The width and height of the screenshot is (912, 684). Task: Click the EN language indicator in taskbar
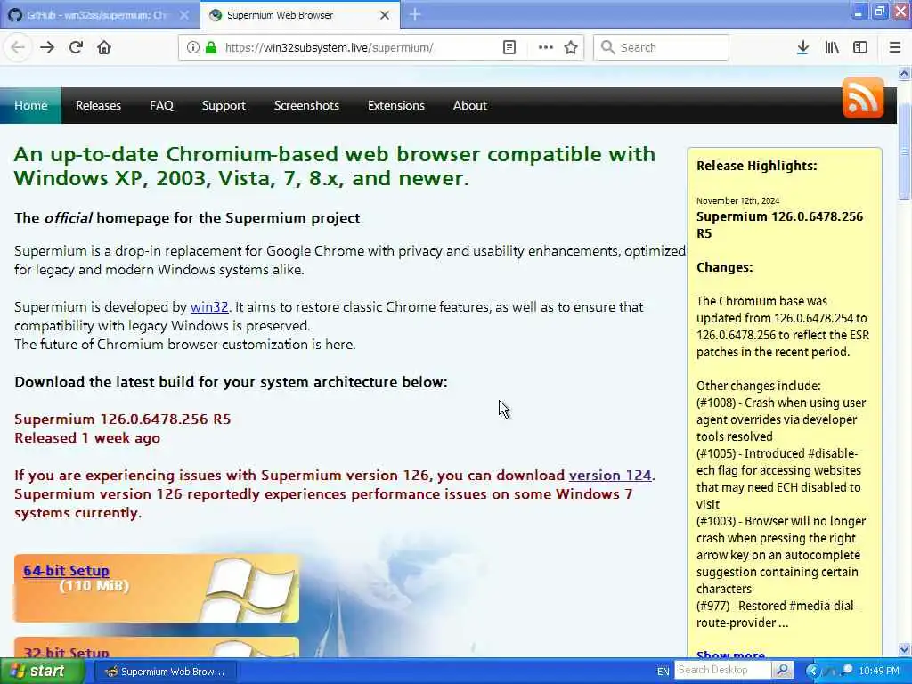(663, 672)
